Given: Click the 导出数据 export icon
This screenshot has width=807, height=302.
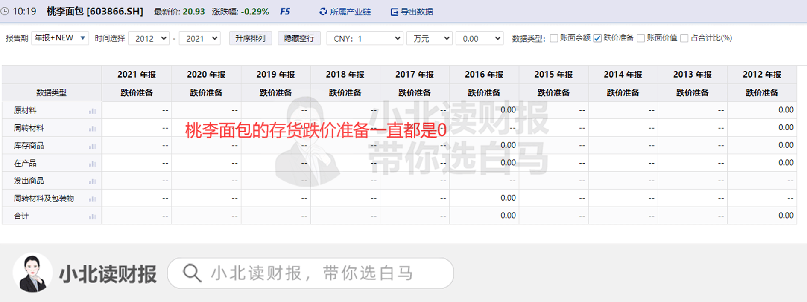Looking at the screenshot, I should [395, 12].
